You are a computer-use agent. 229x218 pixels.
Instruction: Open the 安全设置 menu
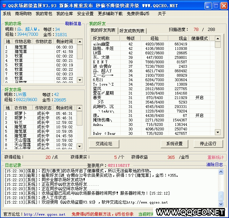pyautogui.click(x=85, y=14)
